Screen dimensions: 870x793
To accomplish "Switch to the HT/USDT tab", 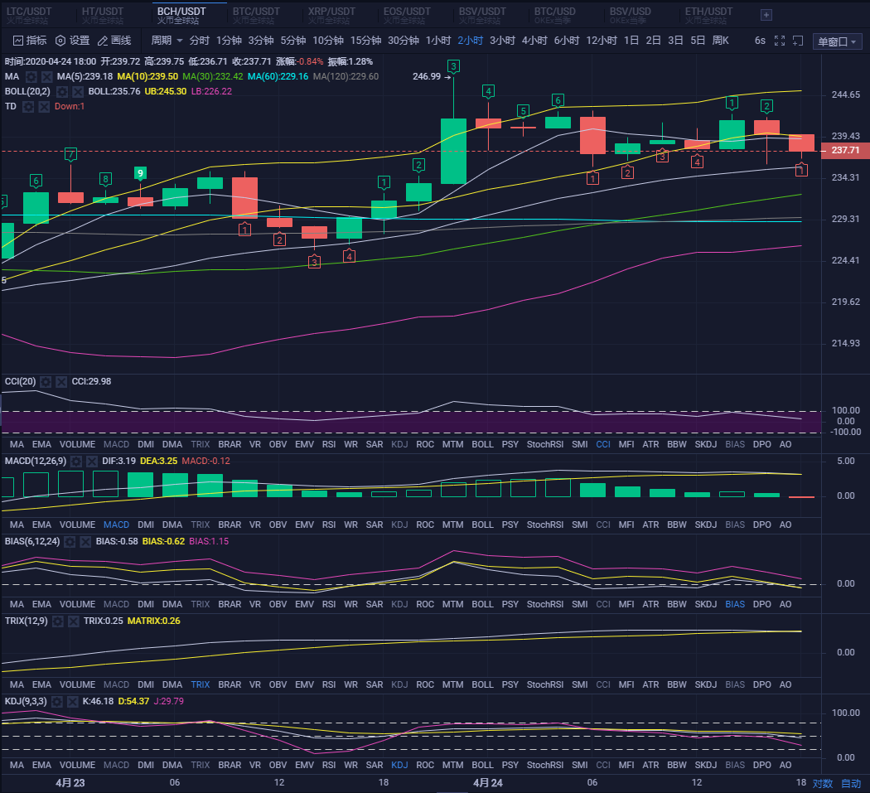I will 103,15.
